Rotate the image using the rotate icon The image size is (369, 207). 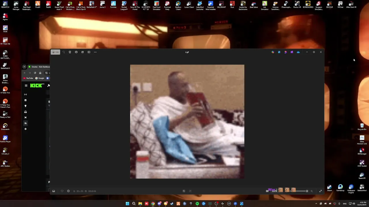point(63,52)
